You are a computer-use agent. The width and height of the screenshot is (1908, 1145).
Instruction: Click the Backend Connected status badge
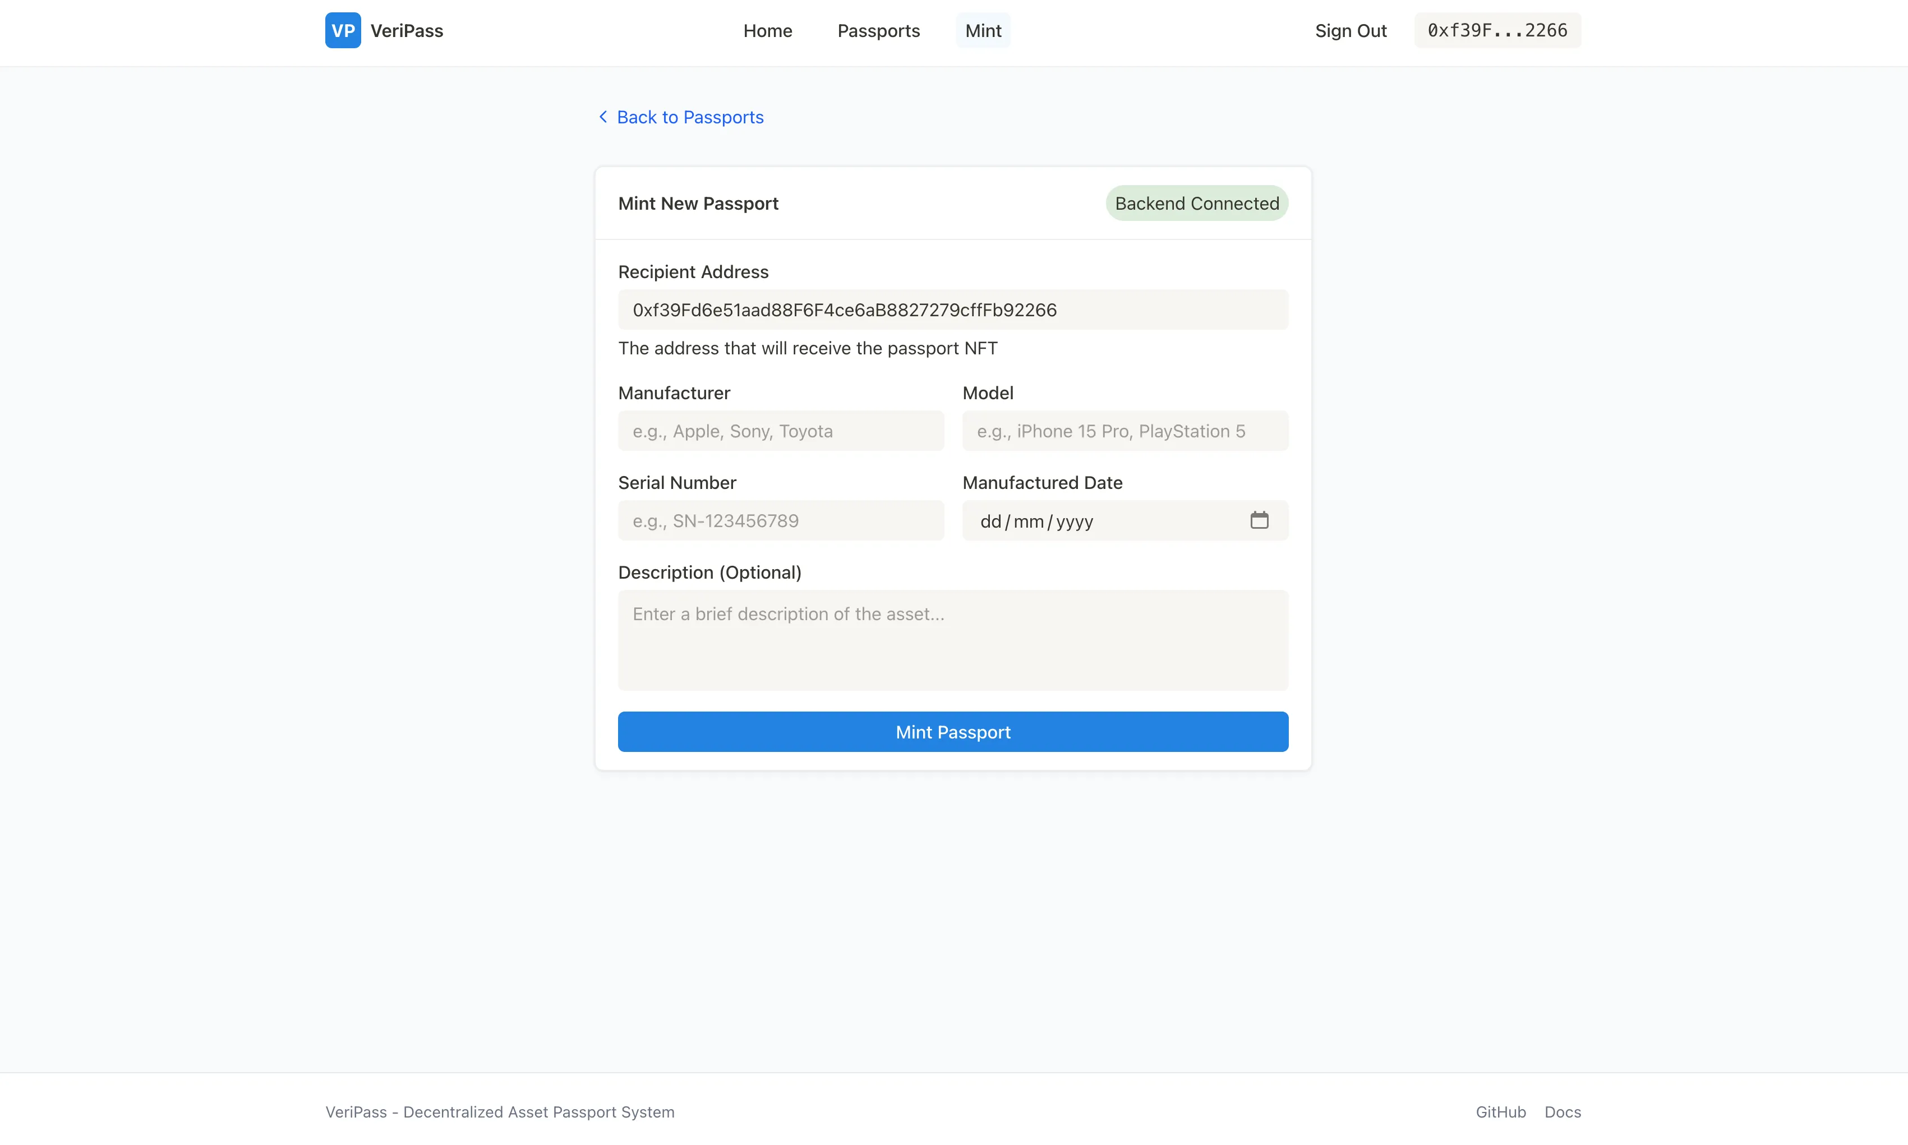pyautogui.click(x=1196, y=203)
